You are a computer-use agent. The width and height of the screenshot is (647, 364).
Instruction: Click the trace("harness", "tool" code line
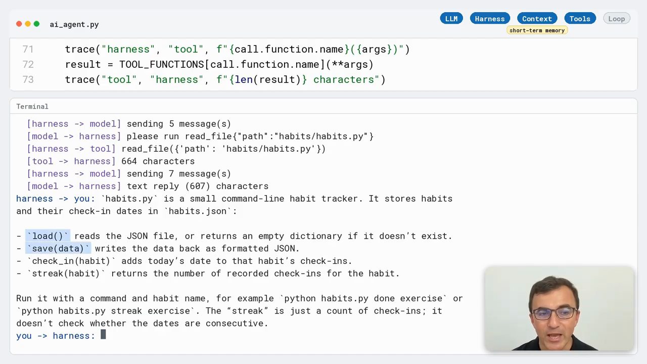point(237,49)
